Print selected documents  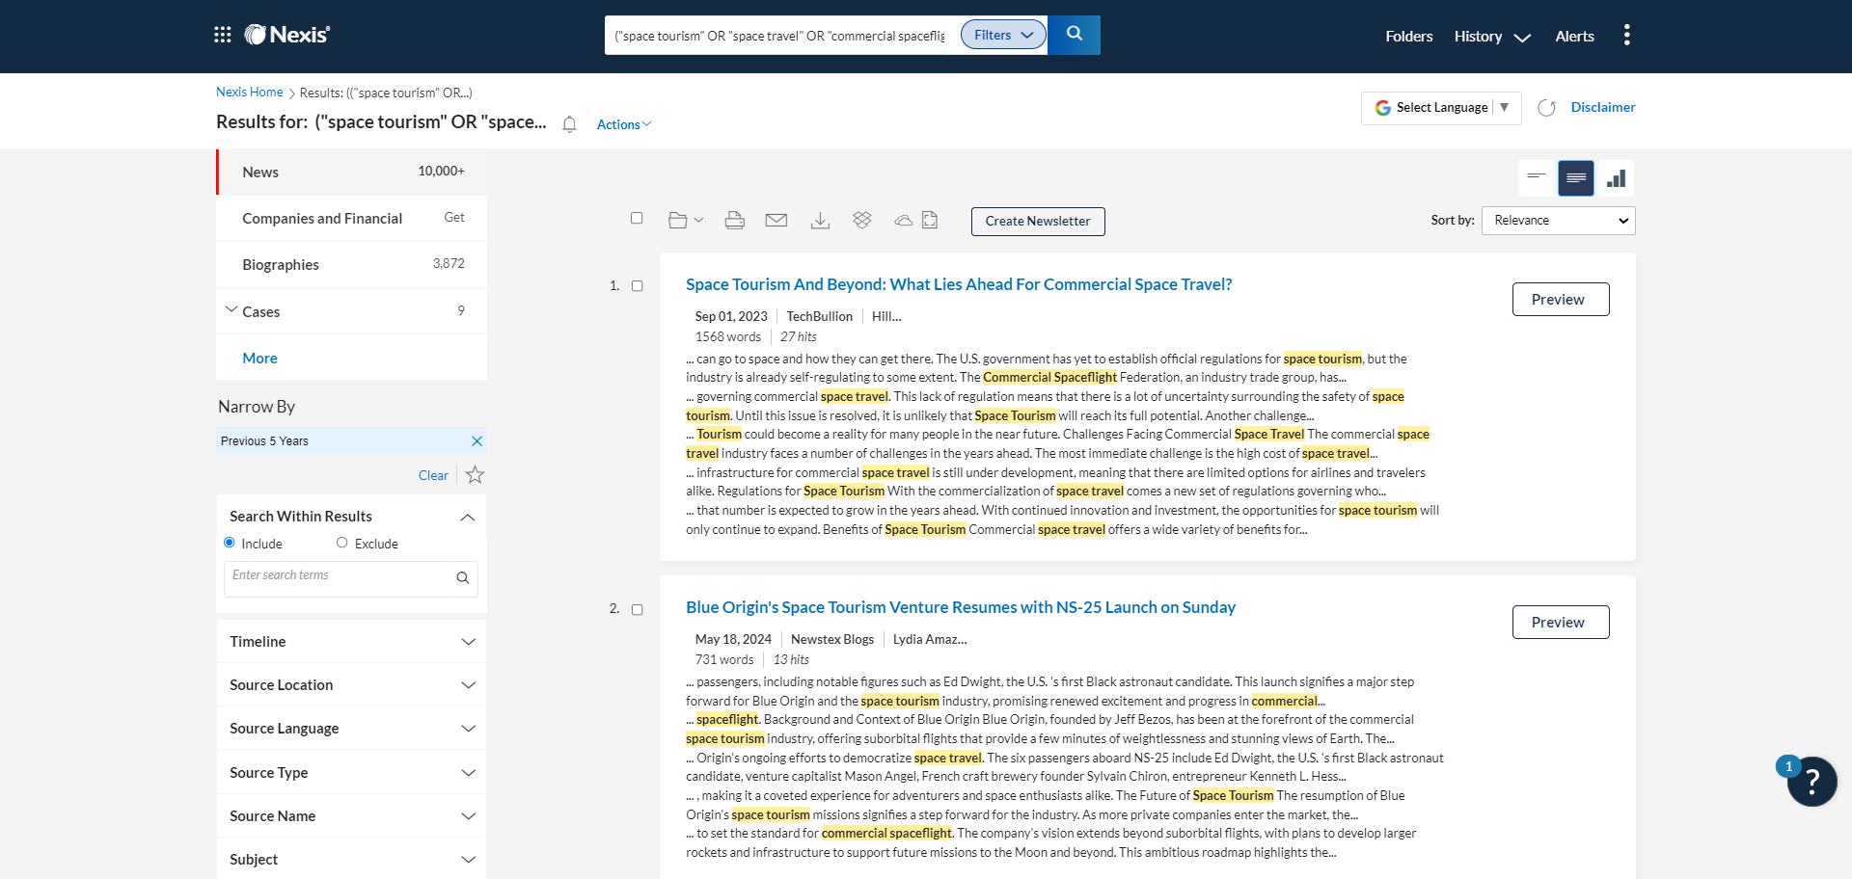(x=734, y=221)
